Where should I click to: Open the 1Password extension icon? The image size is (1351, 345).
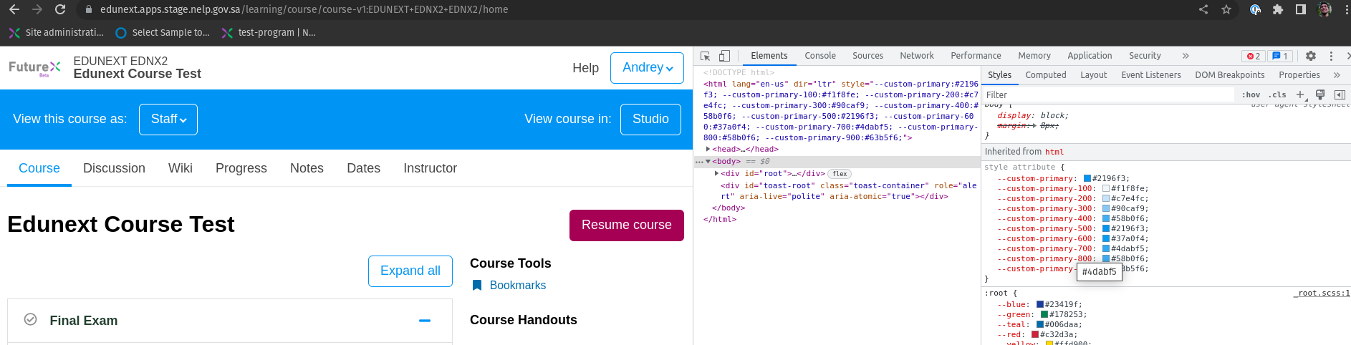(1255, 9)
